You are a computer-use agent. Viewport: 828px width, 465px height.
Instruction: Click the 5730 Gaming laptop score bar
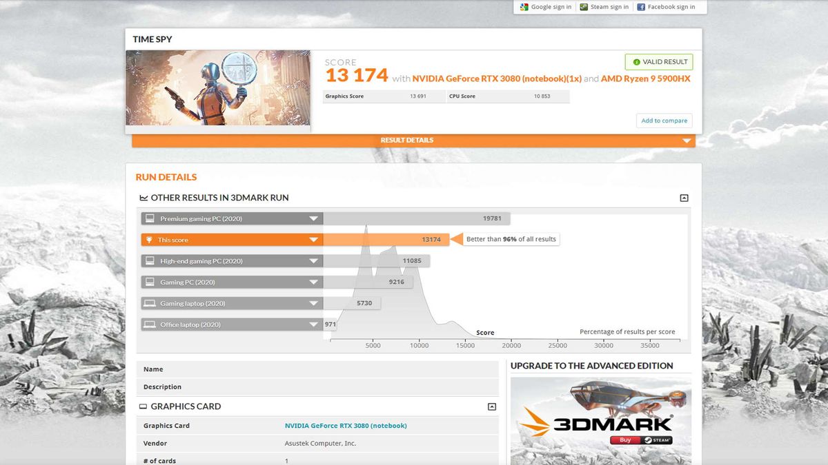[x=352, y=303]
